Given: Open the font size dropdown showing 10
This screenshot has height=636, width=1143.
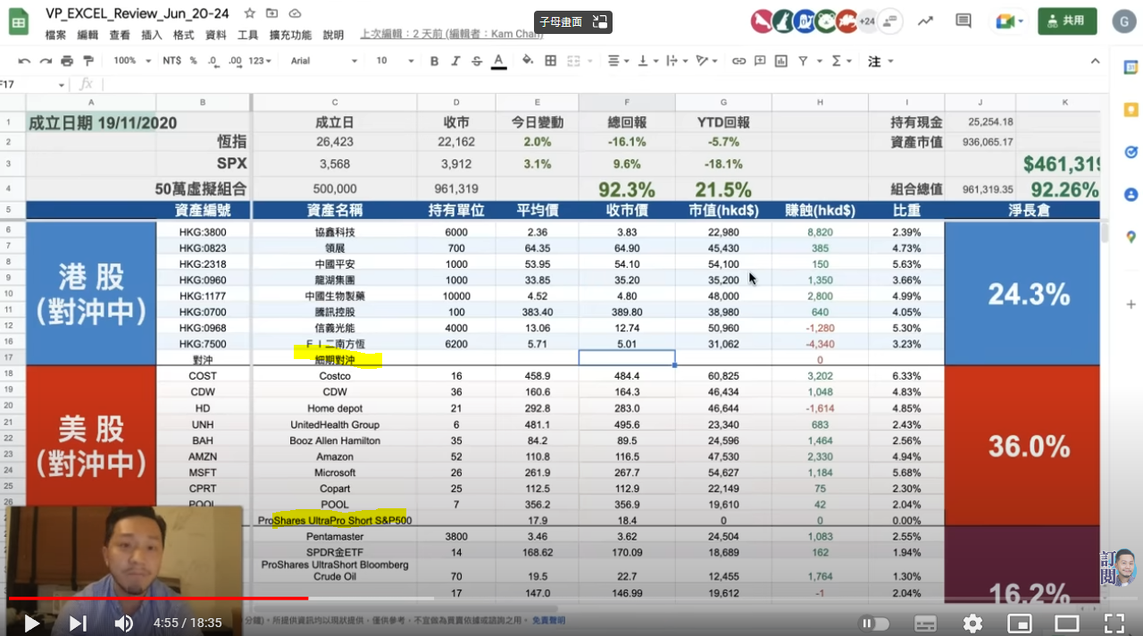Looking at the screenshot, I should (x=395, y=61).
